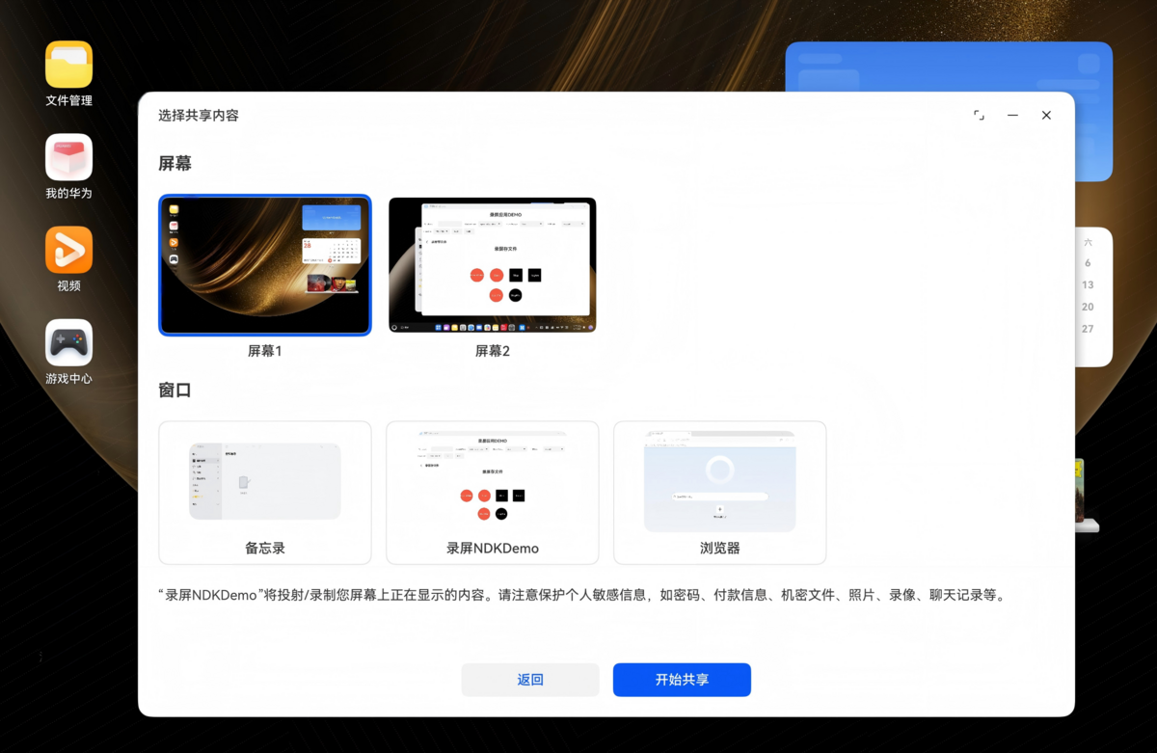Select the 屏幕1 screen preview

265,265
